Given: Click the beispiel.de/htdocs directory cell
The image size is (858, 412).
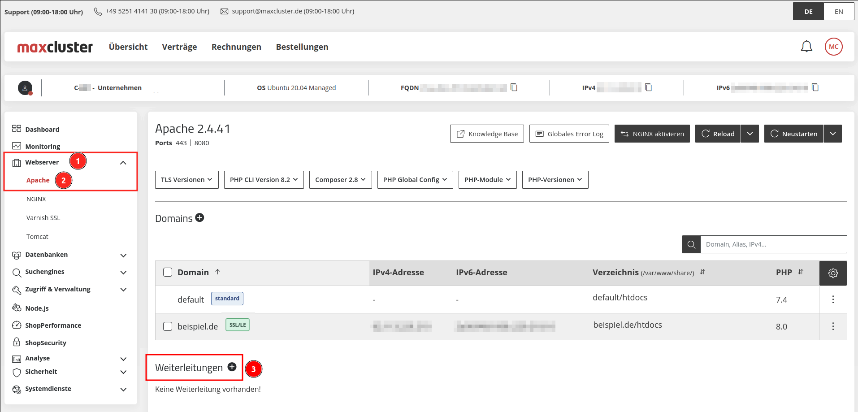Looking at the screenshot, I should point(628,325).
